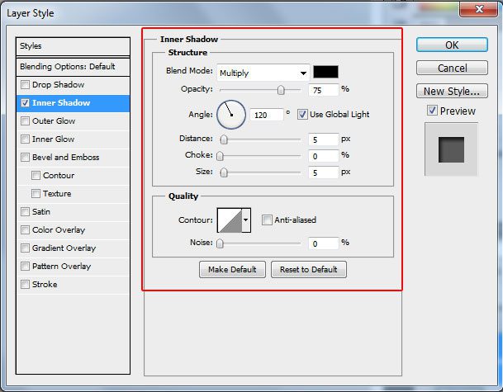The image size is (503, 392).
Task: Enable Anti-aliased contour option
Action: 267,220
